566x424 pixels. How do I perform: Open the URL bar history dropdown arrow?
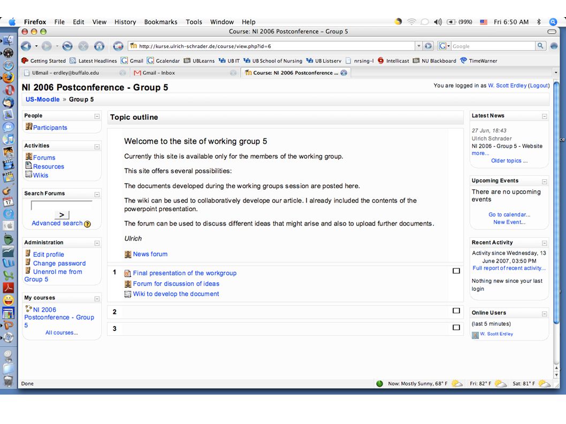(x=419, y=46)
